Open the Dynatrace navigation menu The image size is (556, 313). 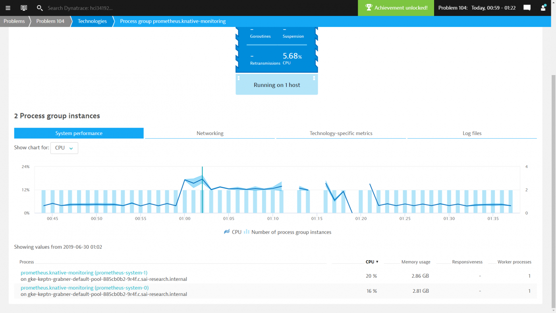pyautogui.click(x=8, y=8)
